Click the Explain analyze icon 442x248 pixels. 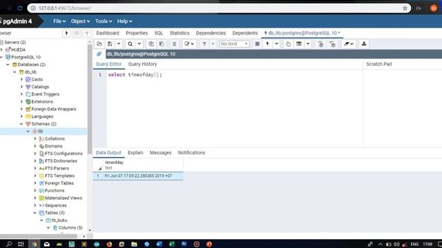pyautogui.click(x=299, y=44)
